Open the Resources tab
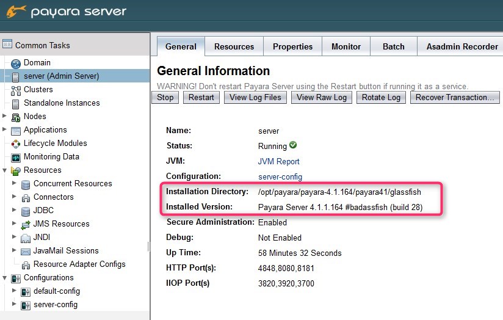This screenshot has height=320, width=503. [234, 46]
